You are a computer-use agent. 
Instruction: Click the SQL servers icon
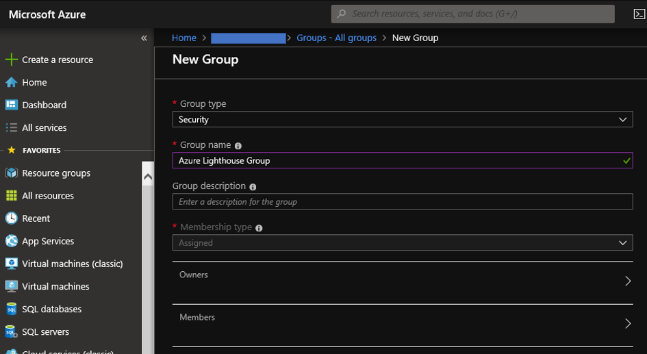11,331
